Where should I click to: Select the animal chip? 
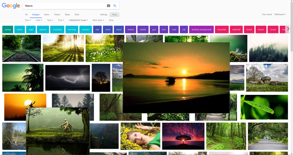[x=131, y=30]
